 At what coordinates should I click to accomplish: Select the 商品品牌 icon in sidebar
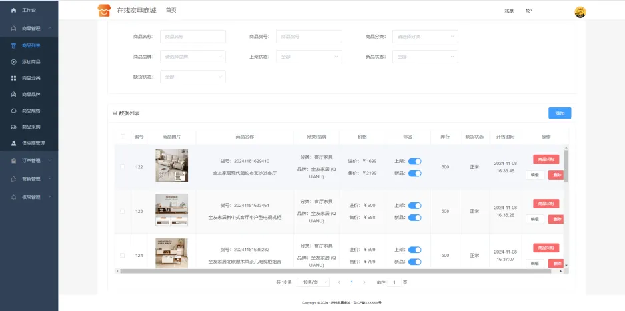14,95
